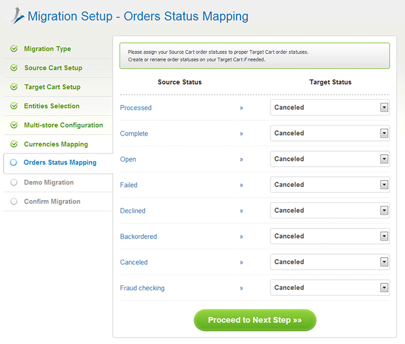Image resolution: width=405 pixels, height=344 pixels.
Task: Click the green checkmark beside Source Cart Setup
Action: 14,68
